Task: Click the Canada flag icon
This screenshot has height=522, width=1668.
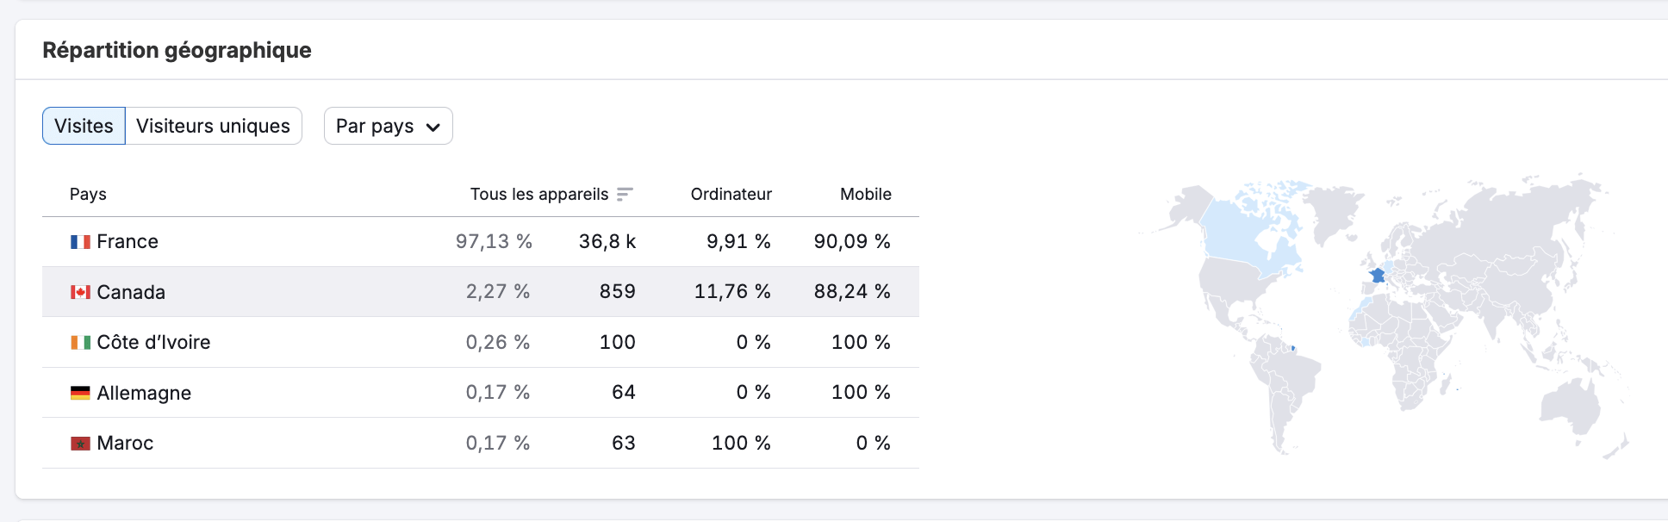Action: [80, 292]
